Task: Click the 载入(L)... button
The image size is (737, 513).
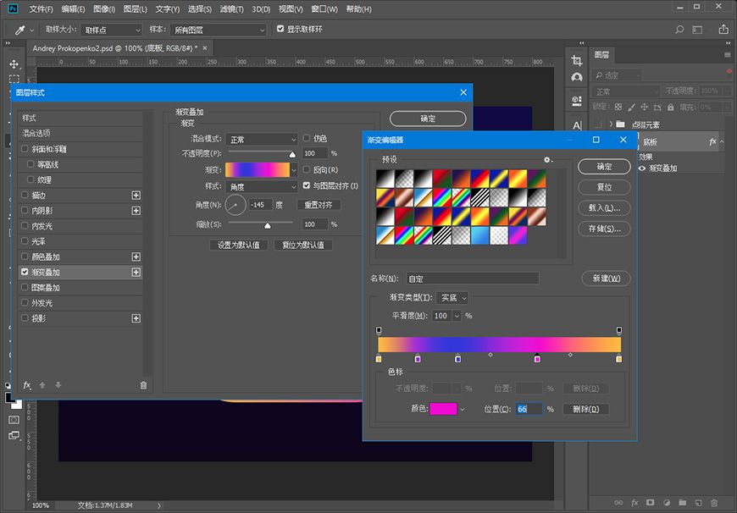Action: pos(604,208)
